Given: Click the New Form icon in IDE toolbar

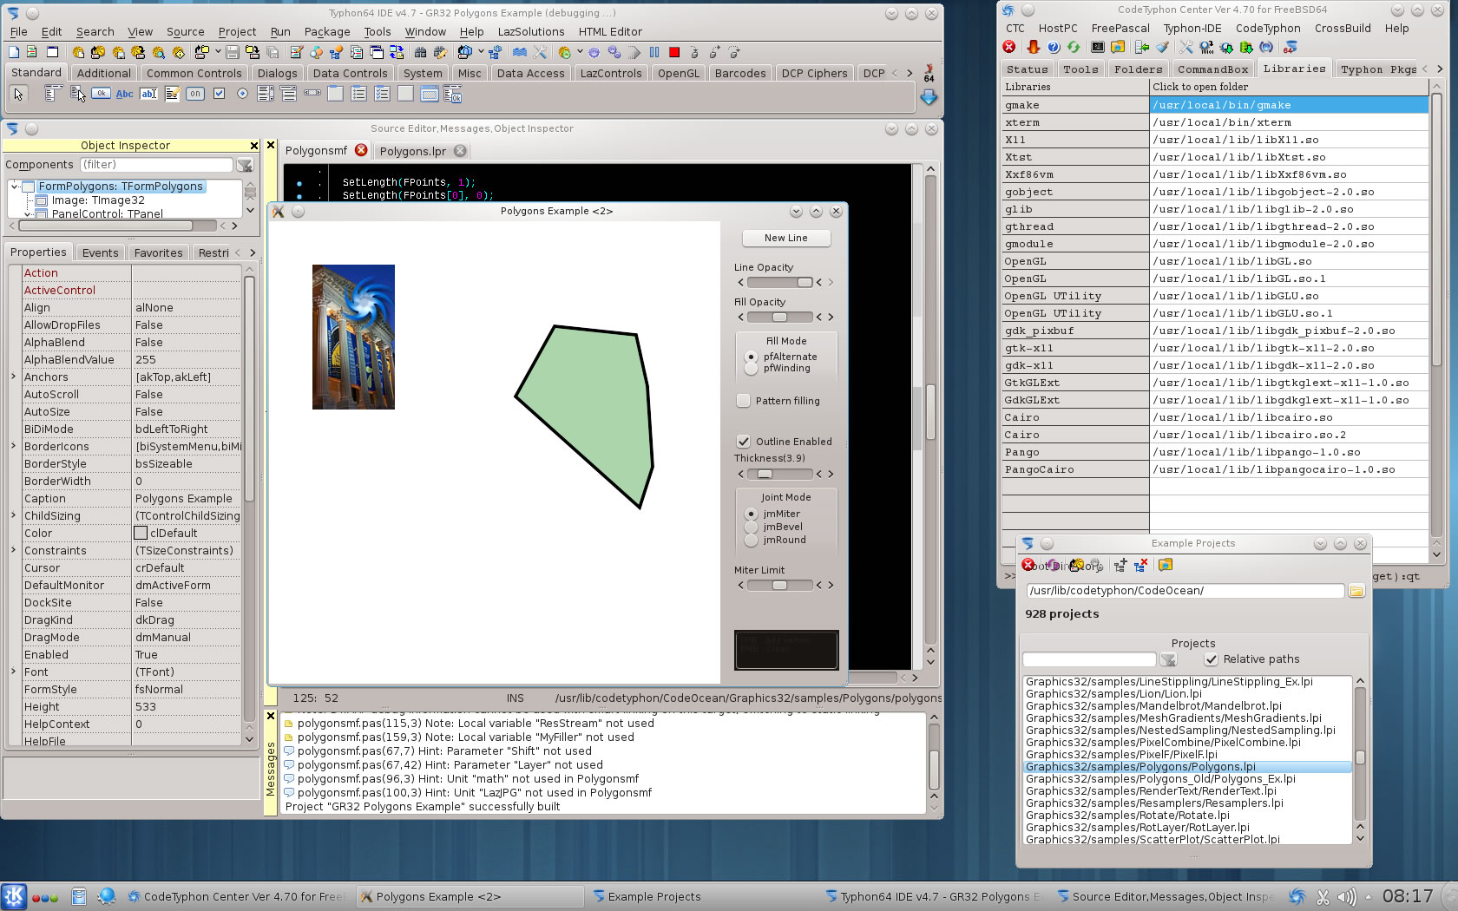Looking at the screenshot, I should tap(52, 53).
